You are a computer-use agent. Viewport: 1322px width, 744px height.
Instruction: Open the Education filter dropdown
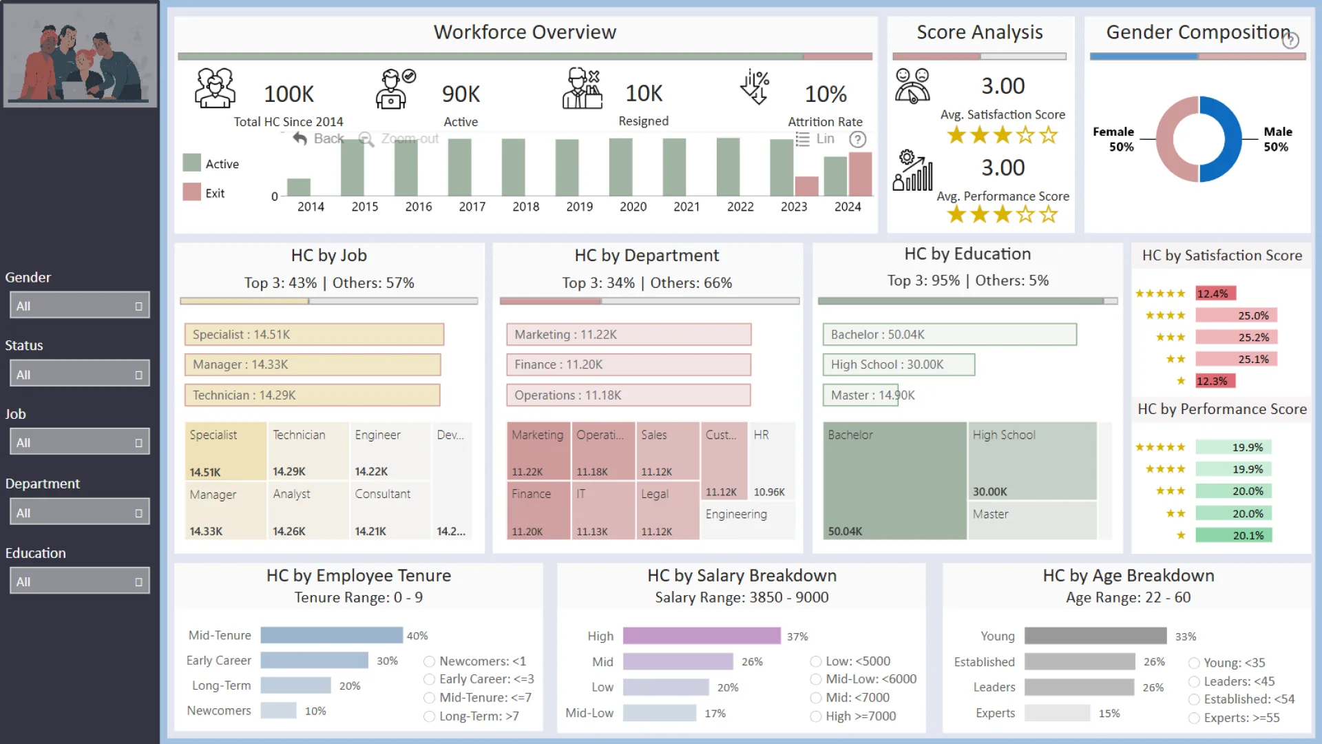[80, 581]
